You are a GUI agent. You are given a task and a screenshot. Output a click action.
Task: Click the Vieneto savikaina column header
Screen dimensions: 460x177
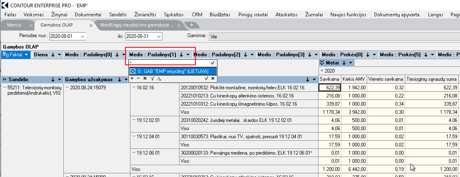point(386,79)
